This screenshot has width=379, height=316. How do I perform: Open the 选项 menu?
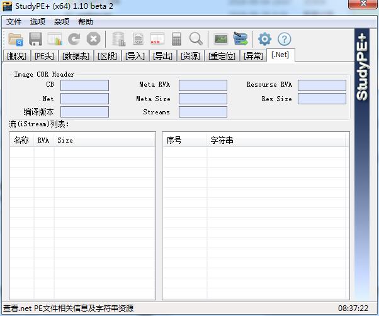click(x=38, y=22)
